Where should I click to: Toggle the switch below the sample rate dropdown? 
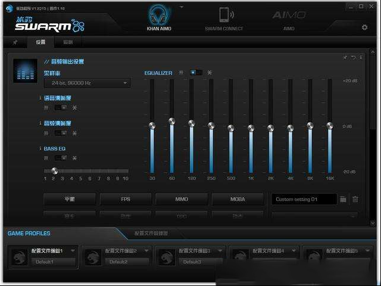[61, 107]
